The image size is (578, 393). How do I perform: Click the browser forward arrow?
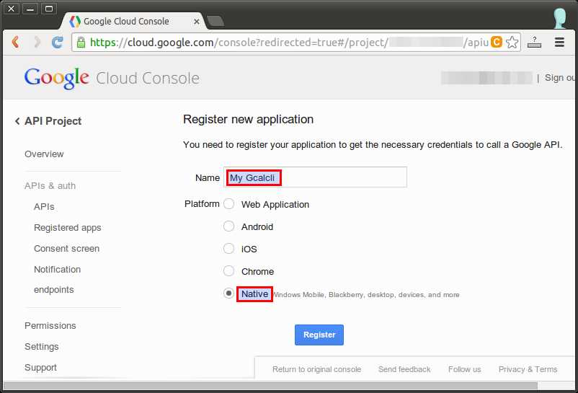click(x=37, y=42)
